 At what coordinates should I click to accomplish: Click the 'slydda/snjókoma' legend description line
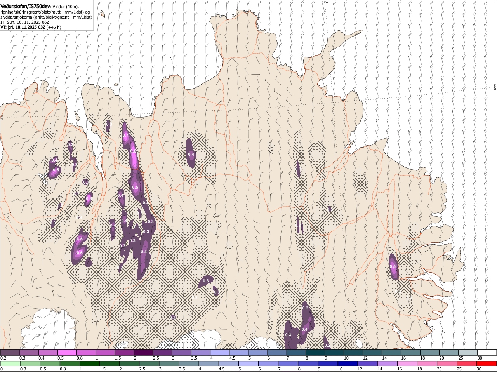[x=46, y=17]
